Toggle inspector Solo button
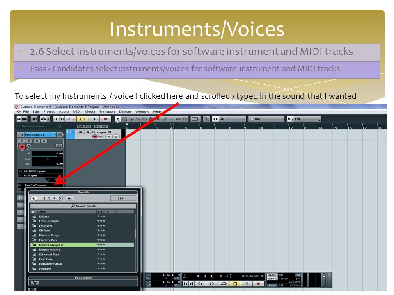The height and width of the screenshot is (295, 394). (29, 141)
